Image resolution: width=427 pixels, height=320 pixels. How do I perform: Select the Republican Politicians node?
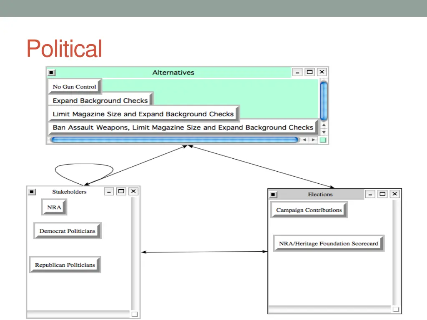tap(65, 265)
